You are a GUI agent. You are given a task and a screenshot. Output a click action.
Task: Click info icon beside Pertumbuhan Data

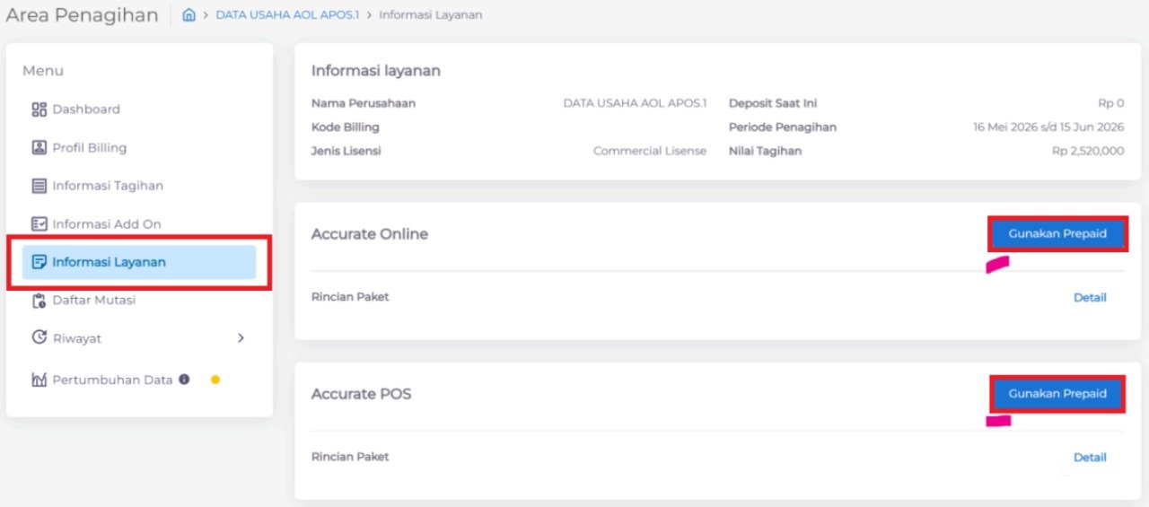[x=184, y=380]
